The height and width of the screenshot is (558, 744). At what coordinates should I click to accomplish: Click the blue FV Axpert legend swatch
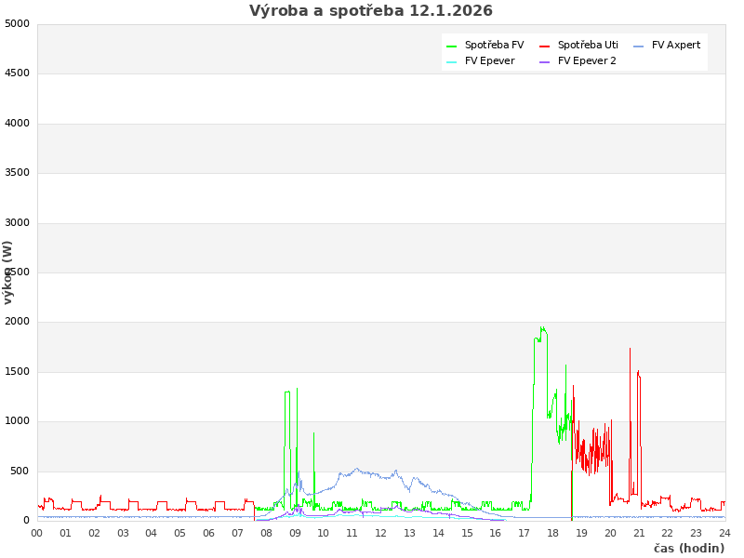[638, 46]
